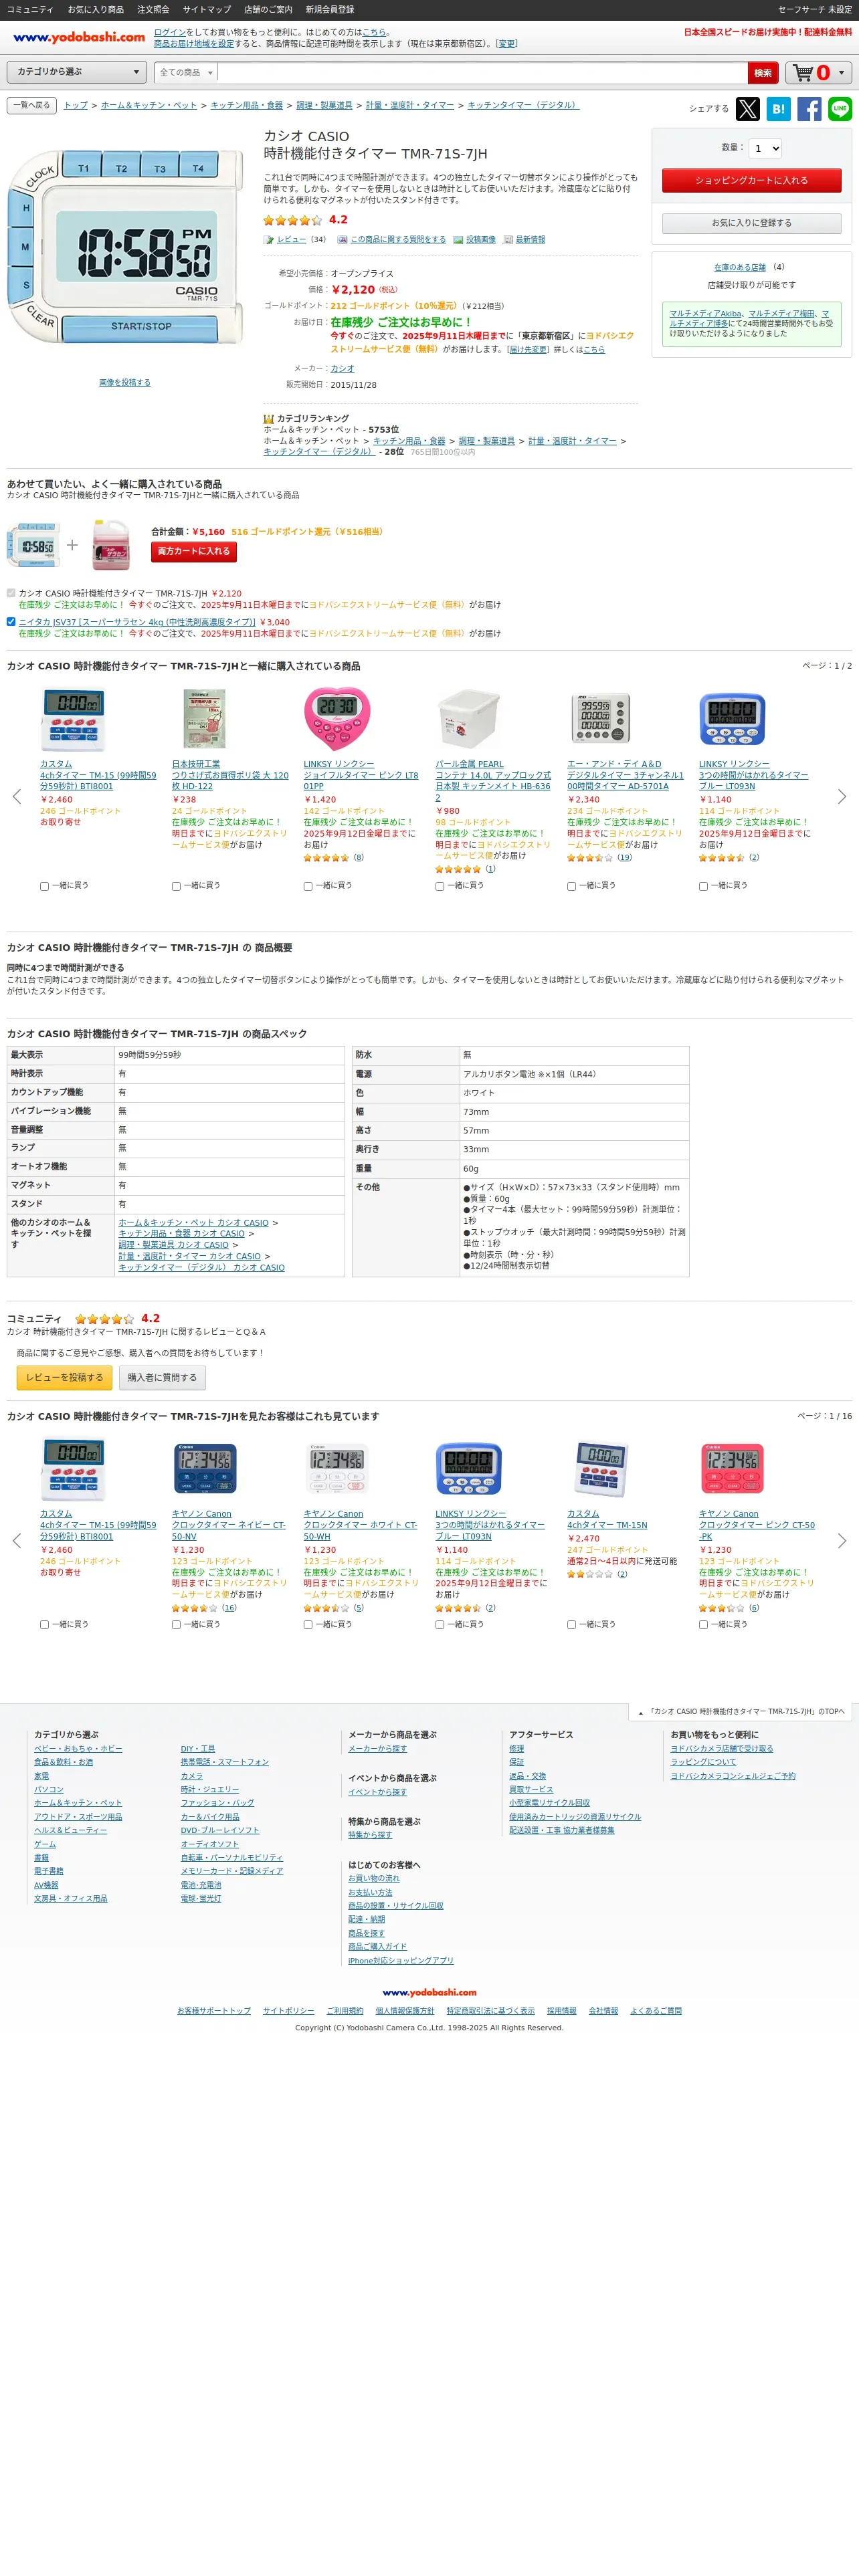Open 在庫のある店舗 link
859x2576 pixels.
tap(740, 268)
